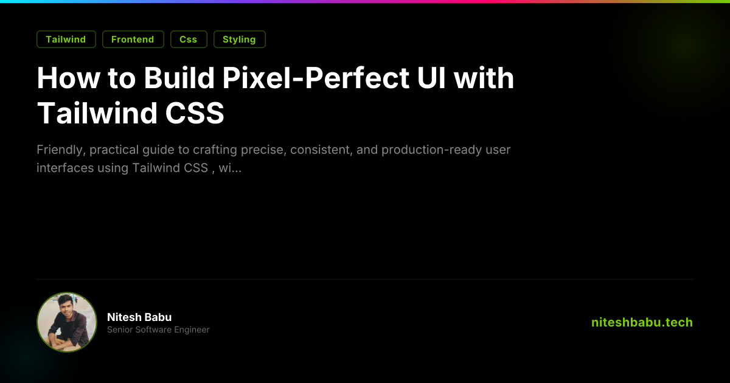The height and width of the screenshot is (383, 730).
Task: Click the Tailwind tag badge
Action: [66, 40]
